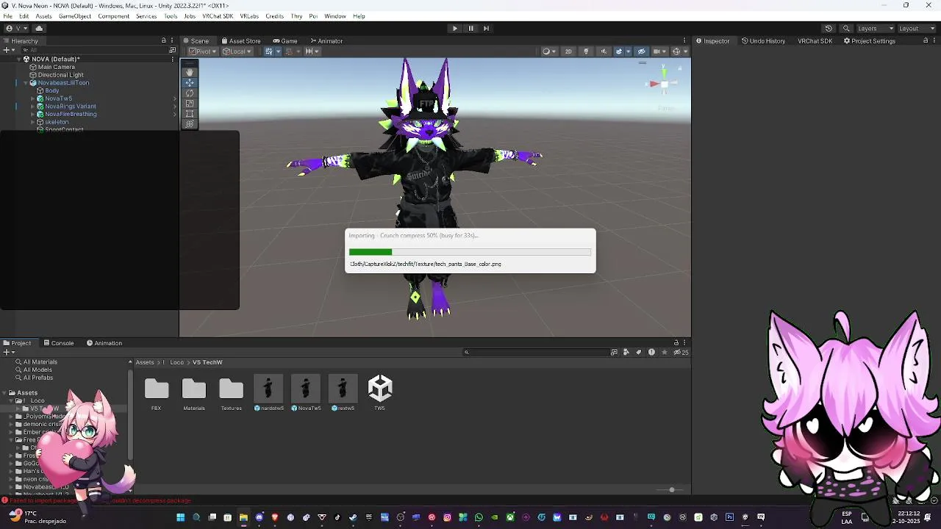Screen dimensions: 941x529
Task: Select the Transform tool in scene toolbar
Action: 190,123
